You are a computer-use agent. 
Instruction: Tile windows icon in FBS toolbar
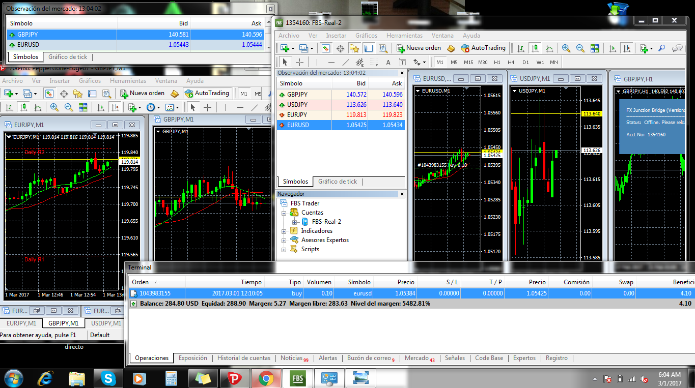click(x=595, y=48)
